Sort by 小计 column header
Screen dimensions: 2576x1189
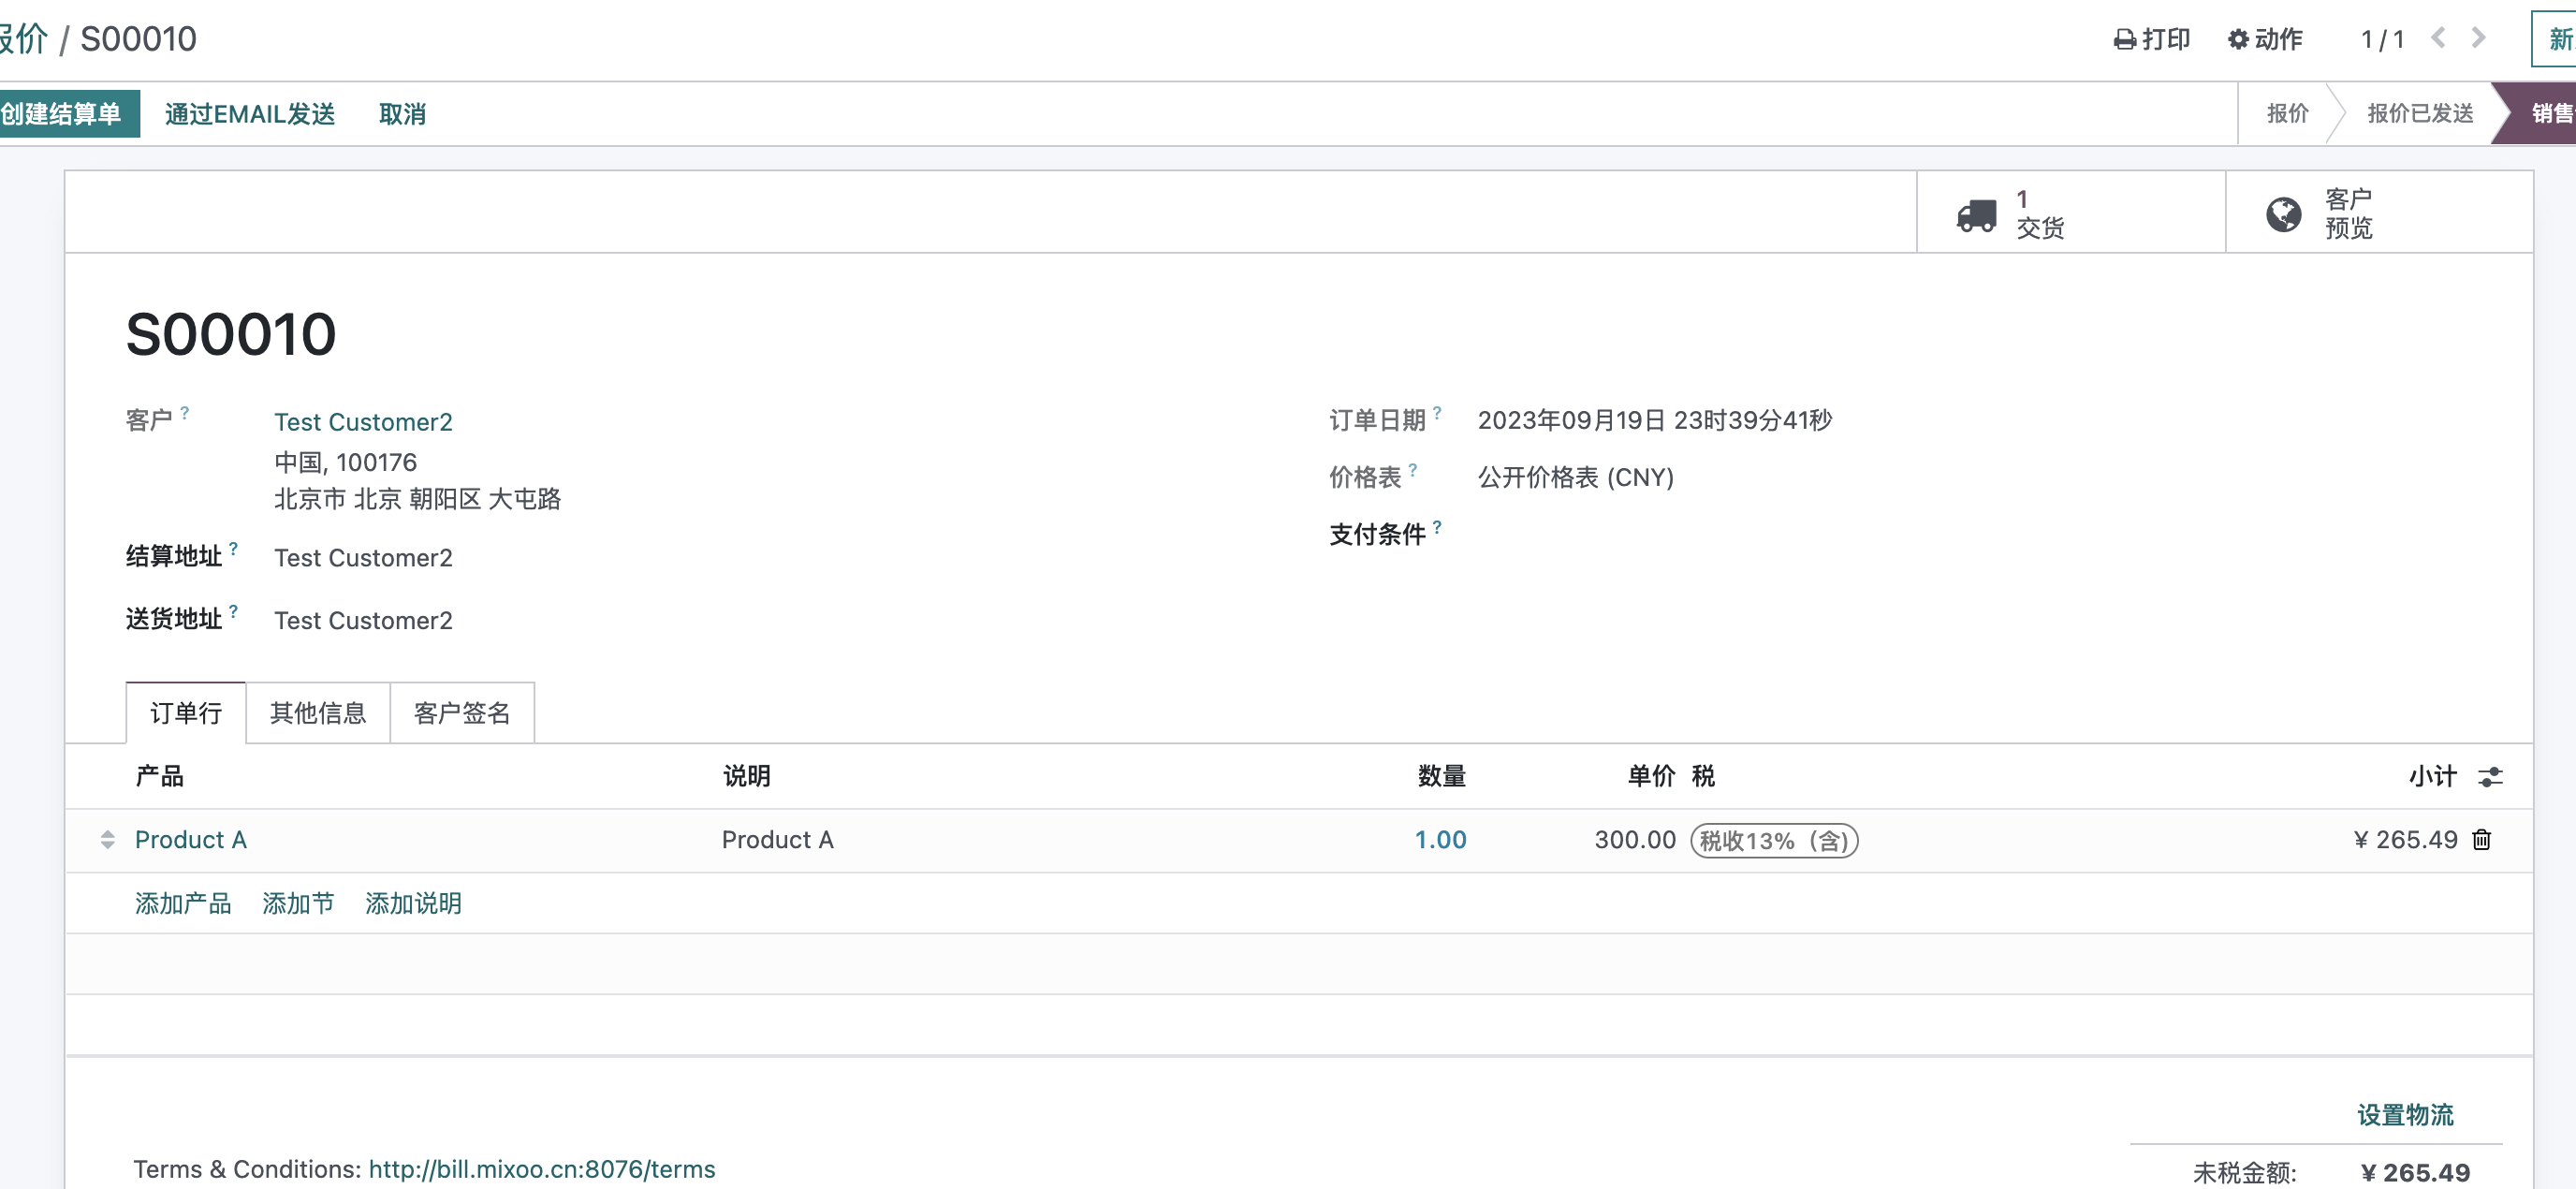coord(2432,776)
